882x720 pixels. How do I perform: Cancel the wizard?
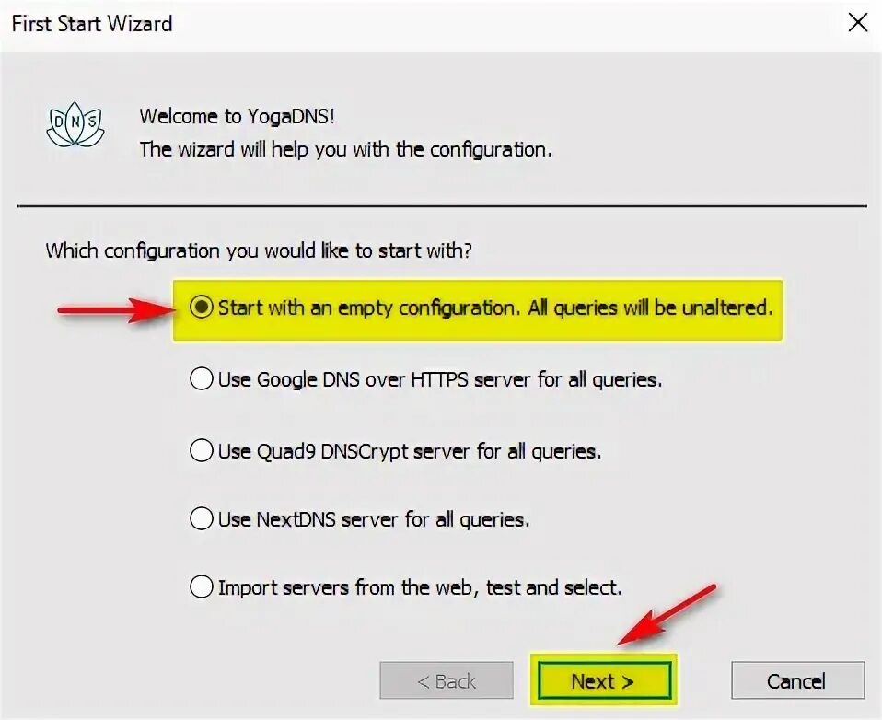pyautogui.click(x=797, y=680)
